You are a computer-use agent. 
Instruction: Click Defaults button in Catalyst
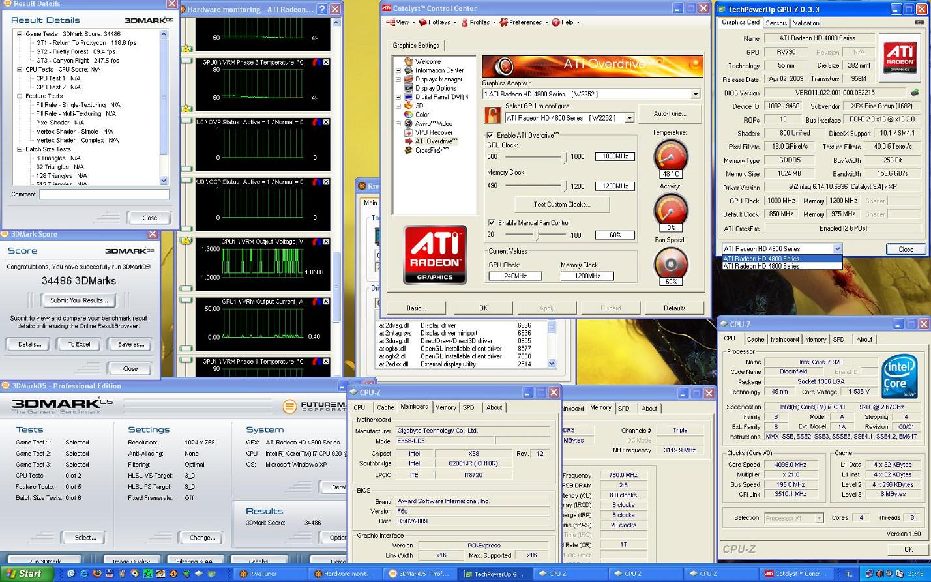point(674,308)
